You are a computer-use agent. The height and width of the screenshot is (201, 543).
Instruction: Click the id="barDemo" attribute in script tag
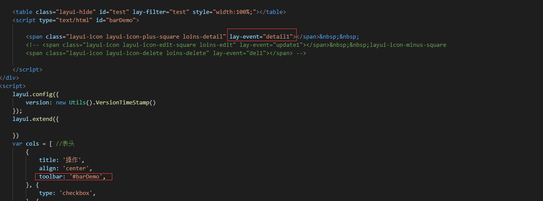coord(115,20)
